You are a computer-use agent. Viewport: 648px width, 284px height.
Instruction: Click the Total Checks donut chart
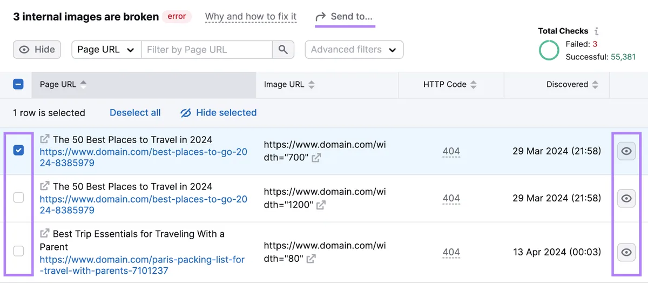point(549,50)
